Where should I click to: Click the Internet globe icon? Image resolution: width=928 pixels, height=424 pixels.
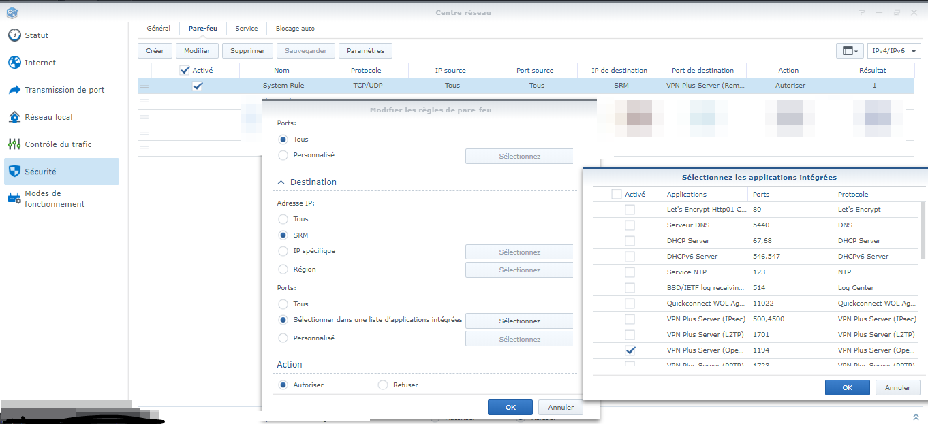[14, 63]
